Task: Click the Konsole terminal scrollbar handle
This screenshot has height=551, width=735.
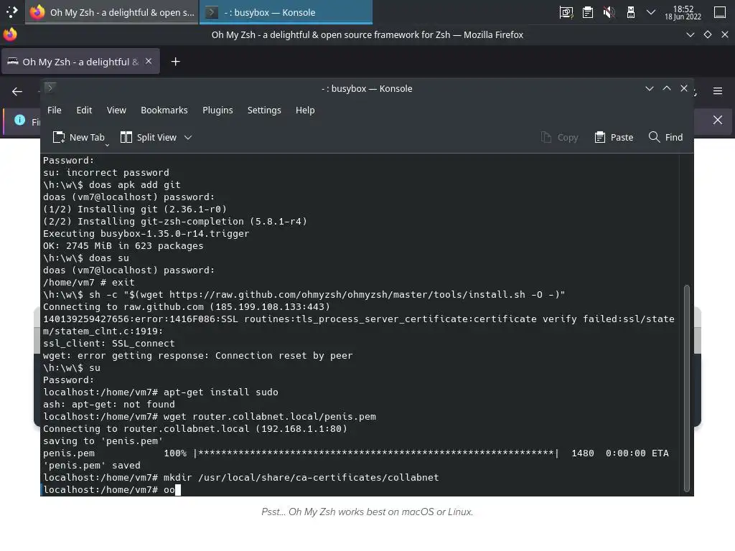Action: tap(687, 388)
